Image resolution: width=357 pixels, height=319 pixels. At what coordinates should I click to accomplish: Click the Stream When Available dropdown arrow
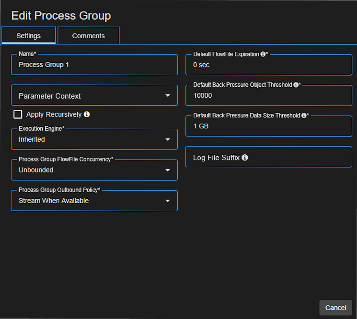[168, 201]
